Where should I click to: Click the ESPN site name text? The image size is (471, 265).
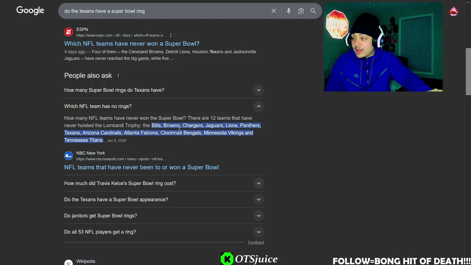point(82,29)
